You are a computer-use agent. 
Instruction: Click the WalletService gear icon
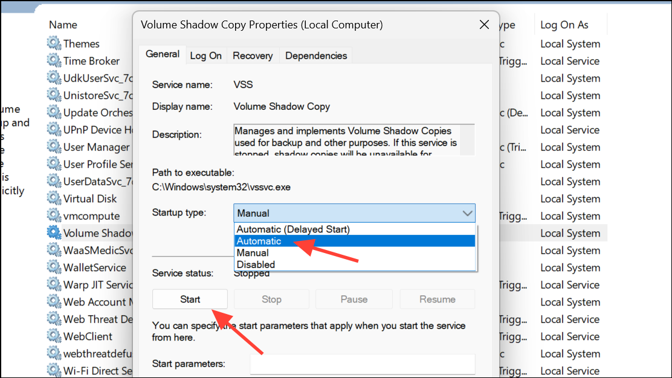point(54,267)
